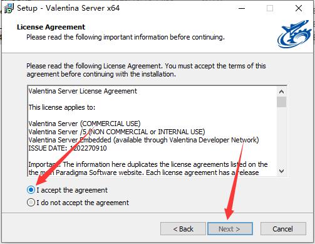The width and height of the screenshot is (315, 244).
Task: Click the license scrollbar up arrow
Action: pos(281,92)
